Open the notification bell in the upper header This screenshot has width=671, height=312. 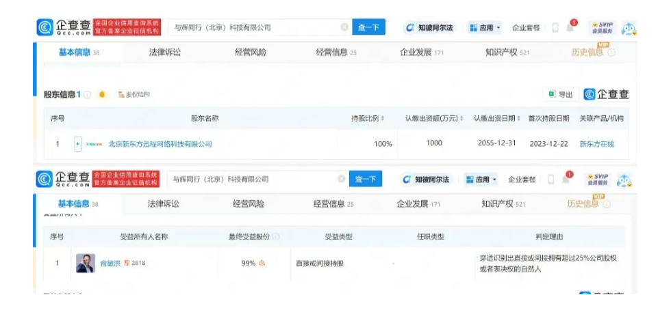(570, 27)
